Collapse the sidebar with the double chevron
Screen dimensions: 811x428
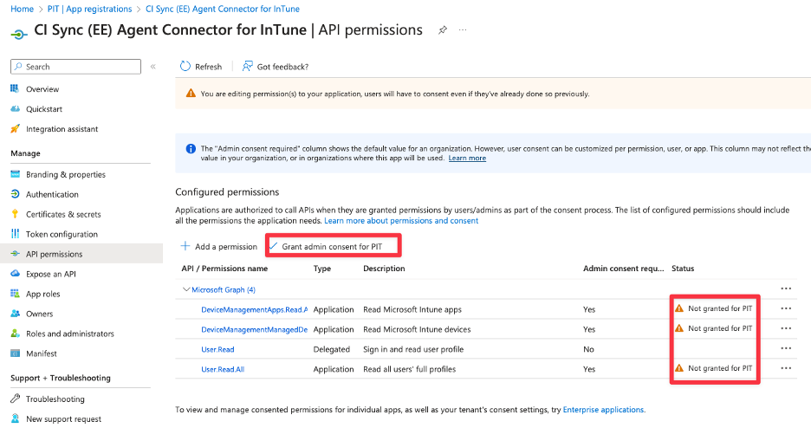click(153, 66)
